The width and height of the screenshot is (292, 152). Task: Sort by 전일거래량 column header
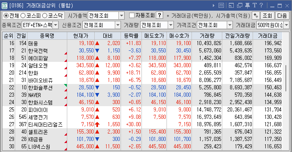[237, 36]
